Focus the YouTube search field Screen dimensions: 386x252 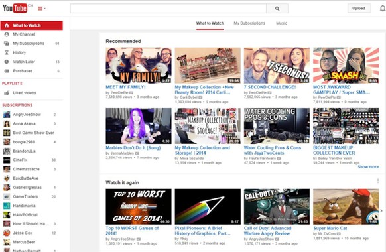(168, 9)
